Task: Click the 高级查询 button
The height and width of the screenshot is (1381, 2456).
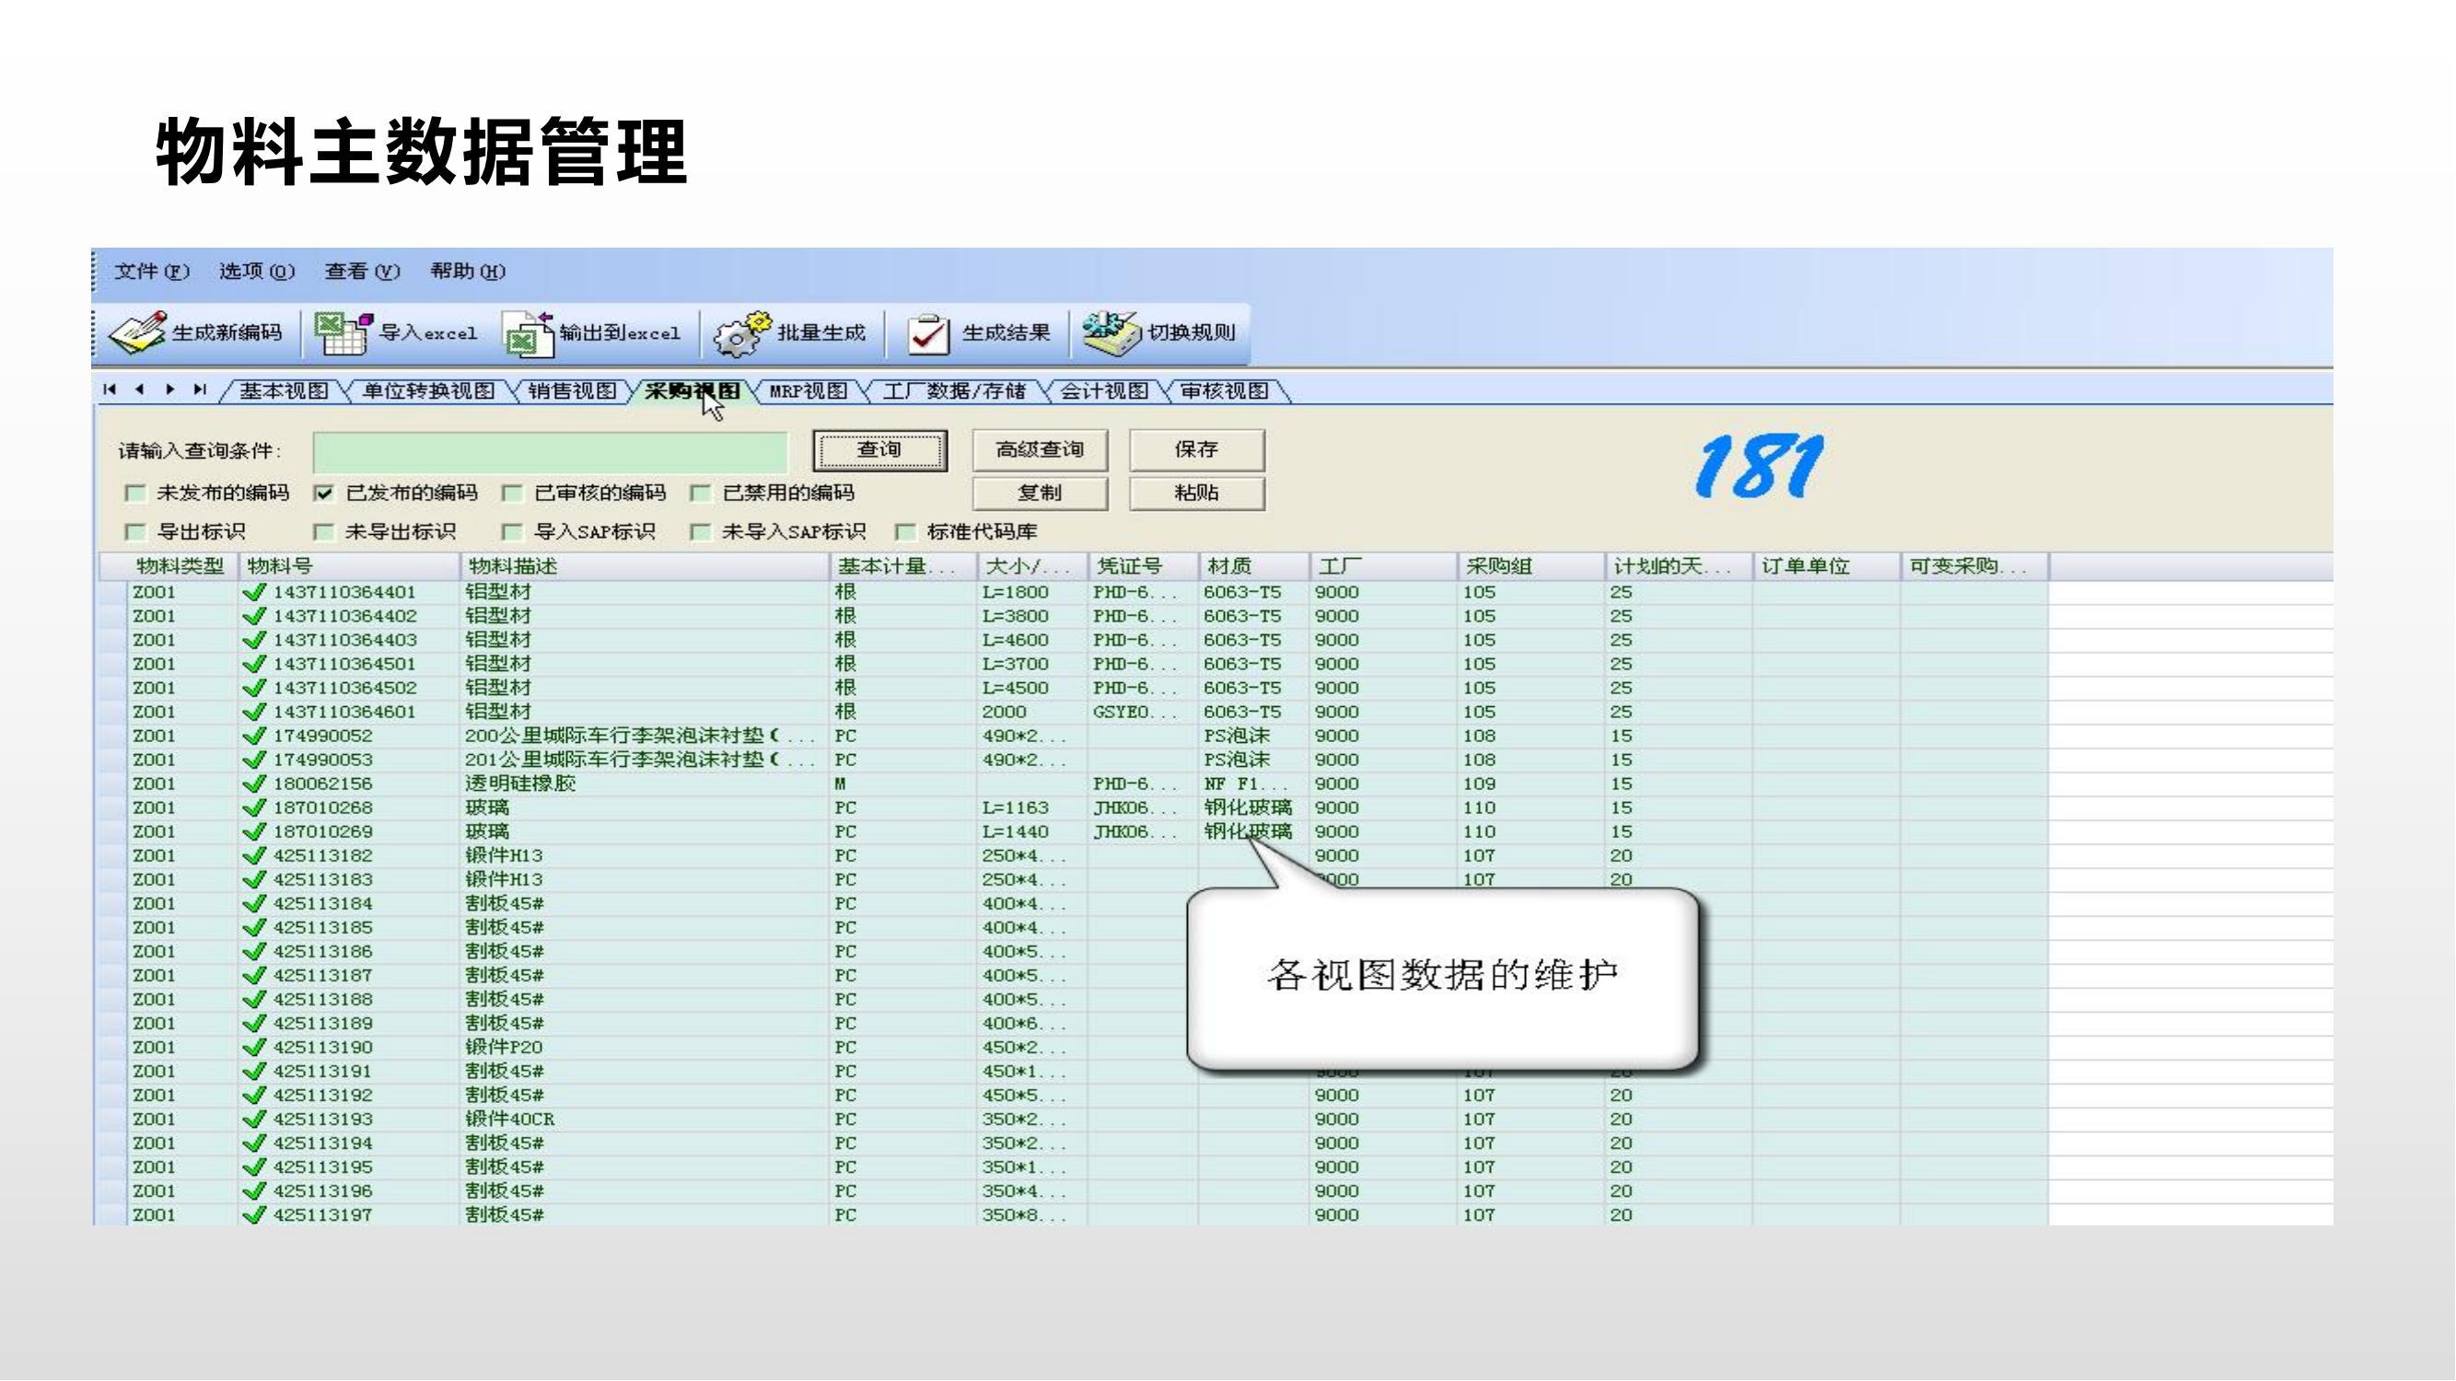Action: 1041,450
